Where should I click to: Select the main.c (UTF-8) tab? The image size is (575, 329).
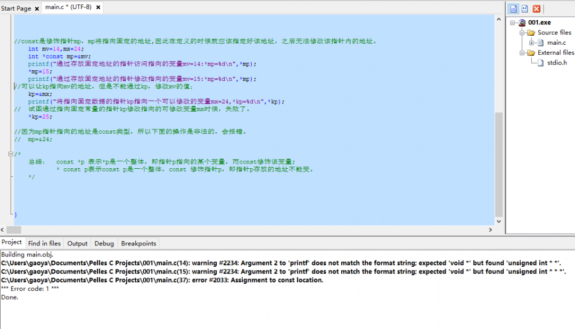(68, 7)
